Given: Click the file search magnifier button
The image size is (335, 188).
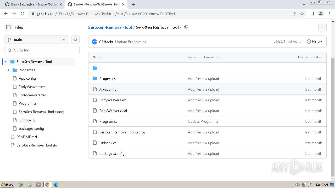Looking at the screenshot, I should point(75,40).
